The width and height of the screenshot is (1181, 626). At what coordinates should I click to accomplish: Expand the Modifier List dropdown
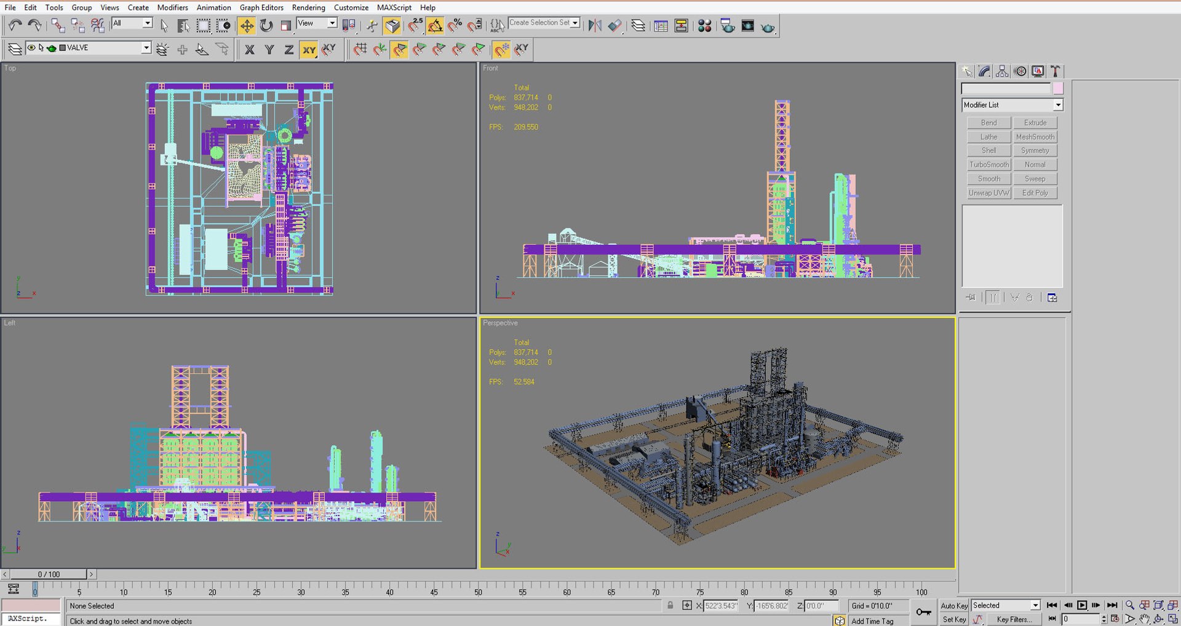pos(1058,105)
